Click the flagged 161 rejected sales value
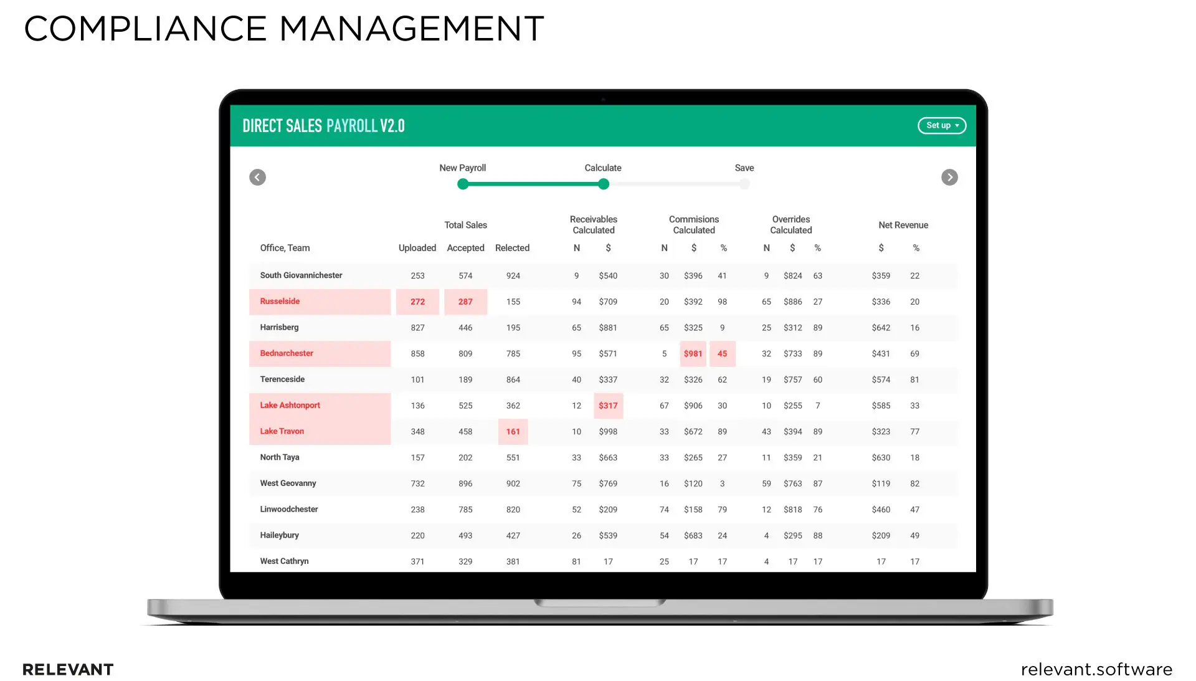Image resolution: width=1196 pixels, height=681 pixels. pyautogui.click(x=513, y=431)
